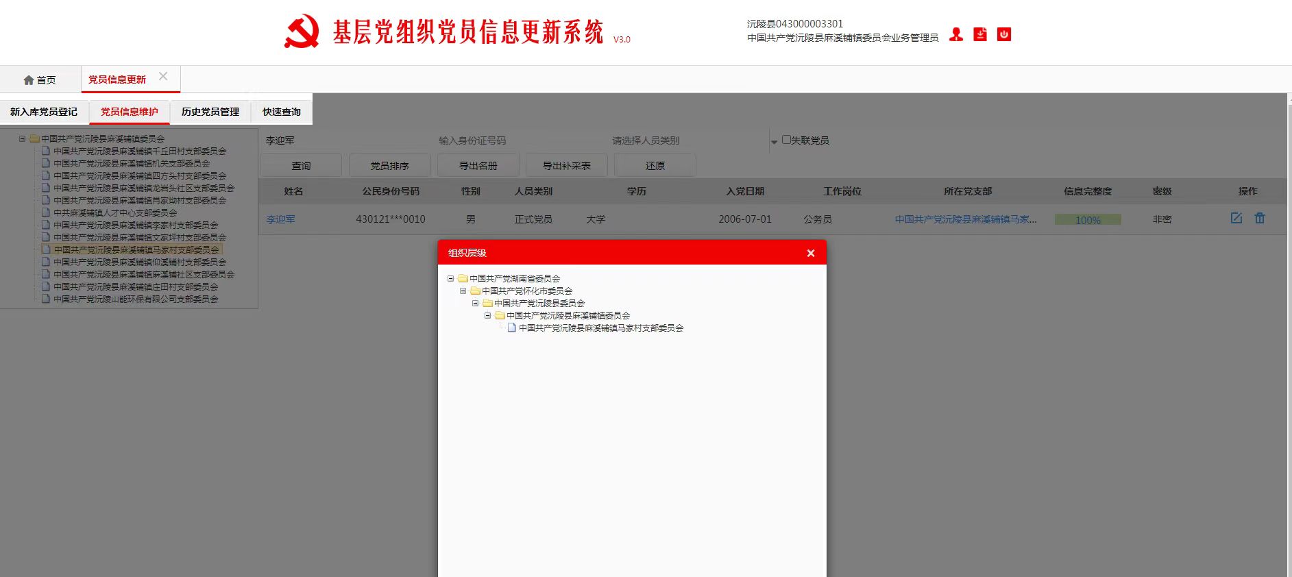
Task: Click the 还原 button
Action: click(655, 166)
